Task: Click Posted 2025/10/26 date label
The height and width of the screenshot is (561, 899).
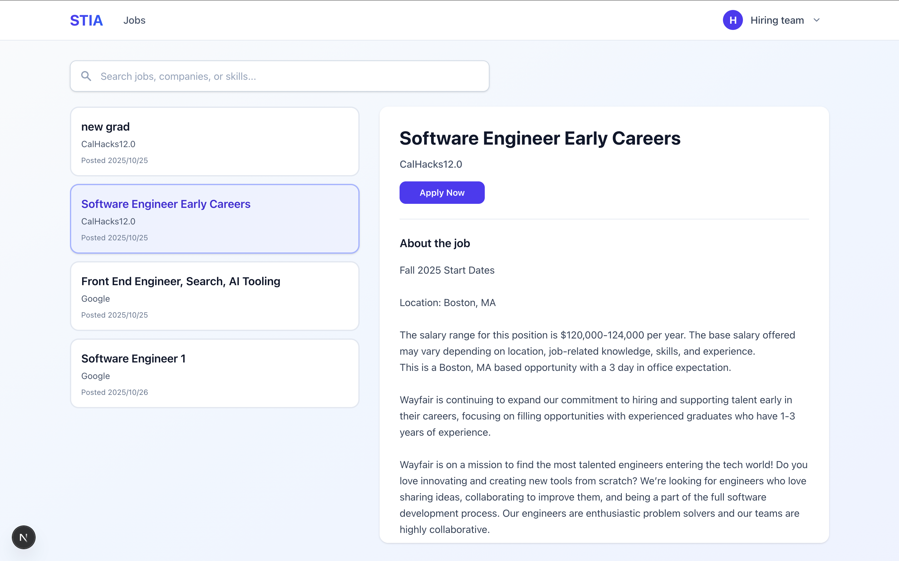Action: click(115, 392)
